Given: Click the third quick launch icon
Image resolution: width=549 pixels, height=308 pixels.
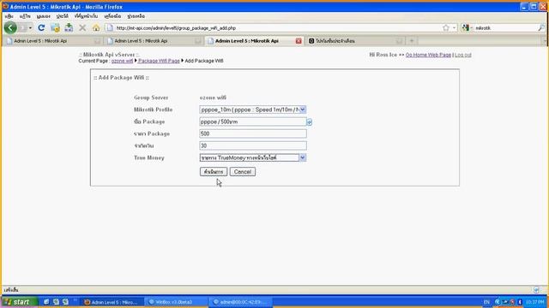Looking at the screenshot, I should click(x=65, y=302).
